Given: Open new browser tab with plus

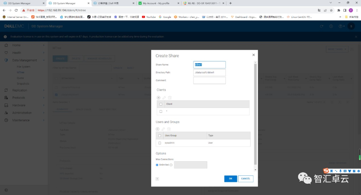Looking at the screenshot, I should click(x=230, y=3).
